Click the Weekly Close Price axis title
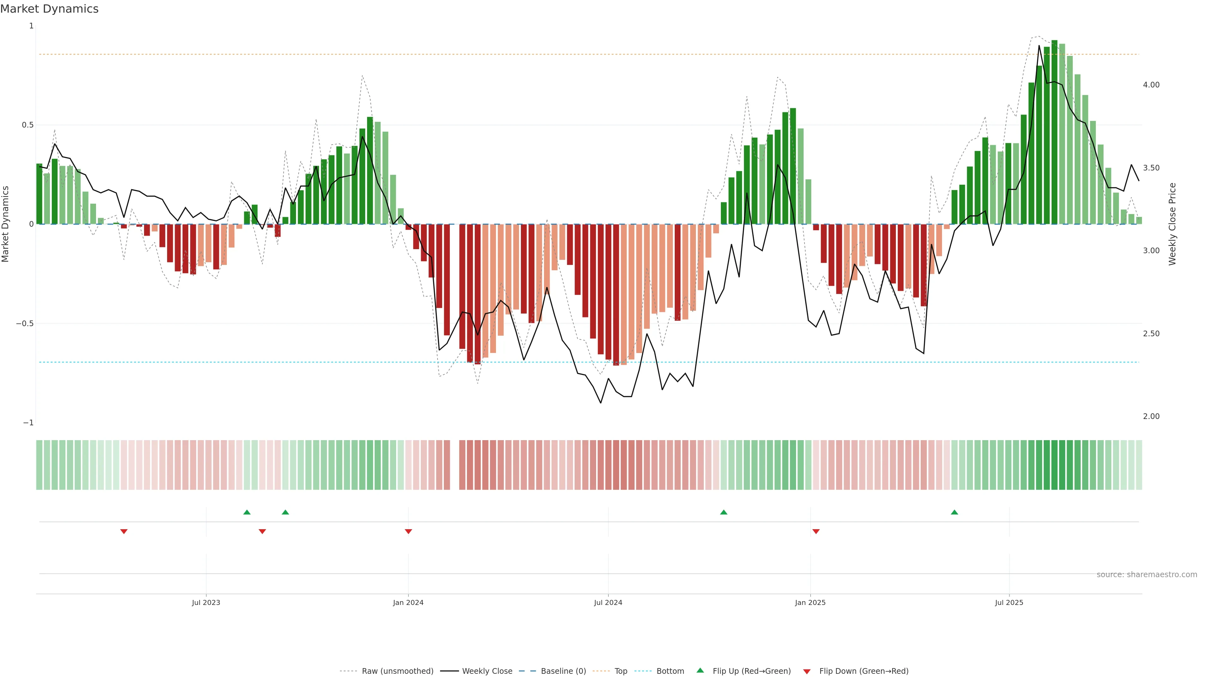 [x=1172, y=224]
